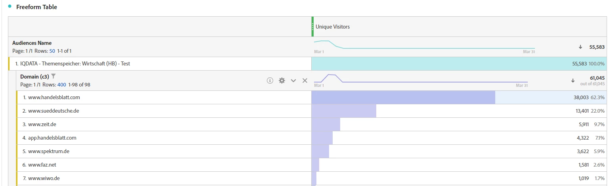Click the 3,622 visitors cell
Image resolution: width=611 pixels, height=186 pixels.
click(x=459, y=151)
